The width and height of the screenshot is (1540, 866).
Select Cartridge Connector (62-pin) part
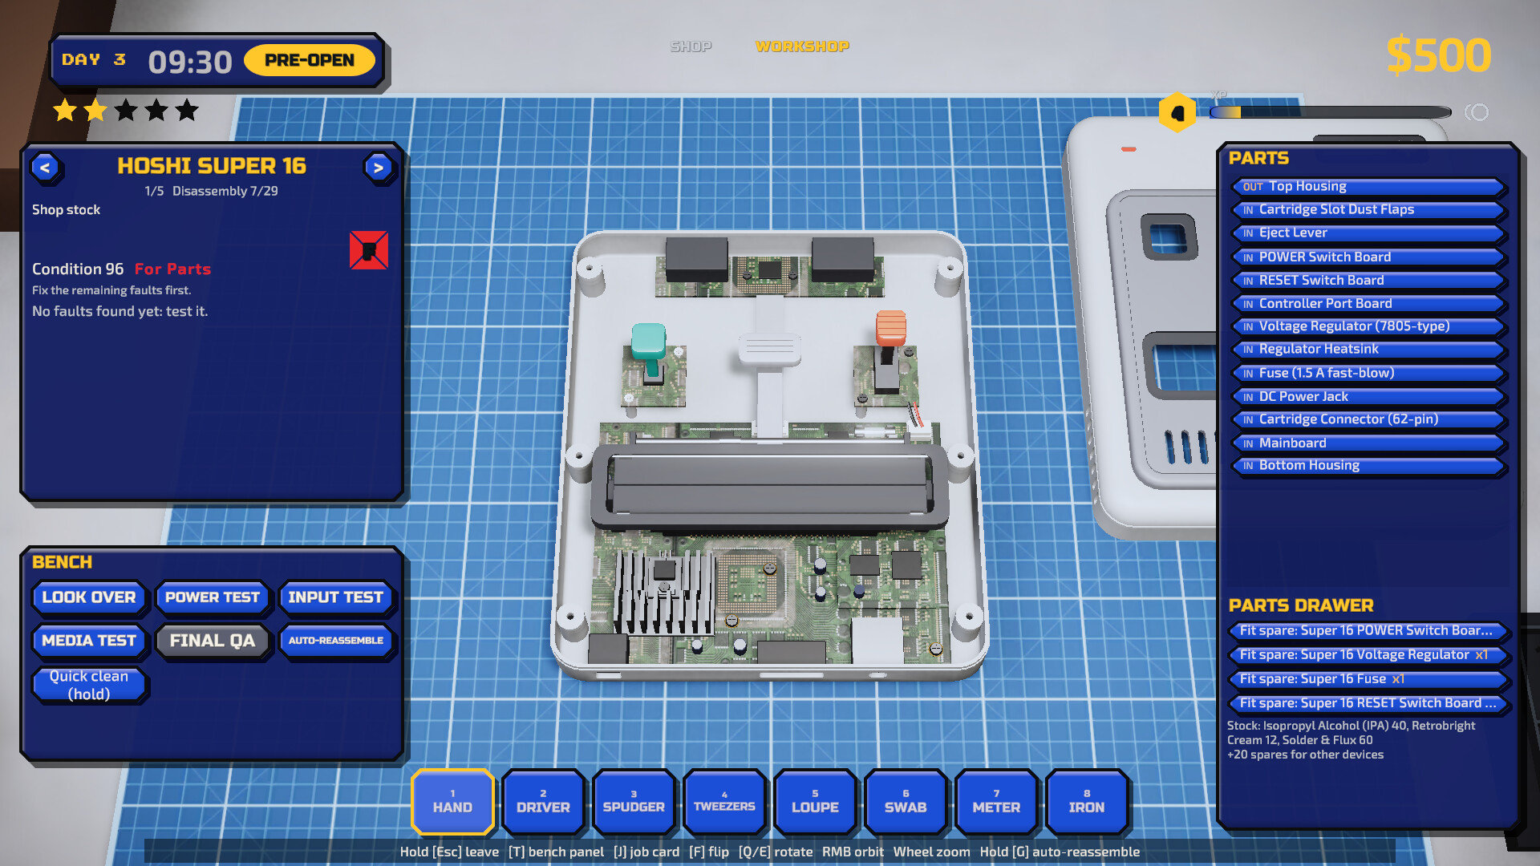point(1368,419)
